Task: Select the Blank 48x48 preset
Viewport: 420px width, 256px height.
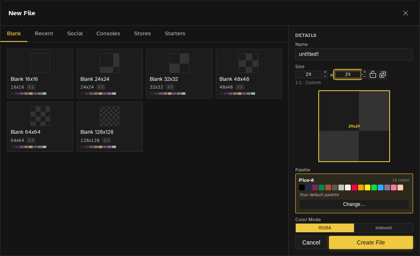Action: coord(249,73)
